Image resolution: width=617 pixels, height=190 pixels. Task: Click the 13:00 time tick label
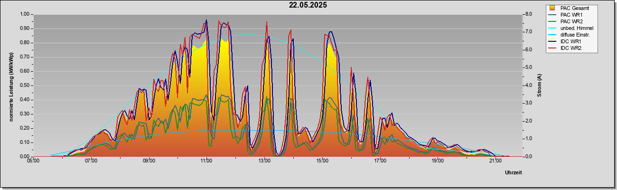coord(264,161)
